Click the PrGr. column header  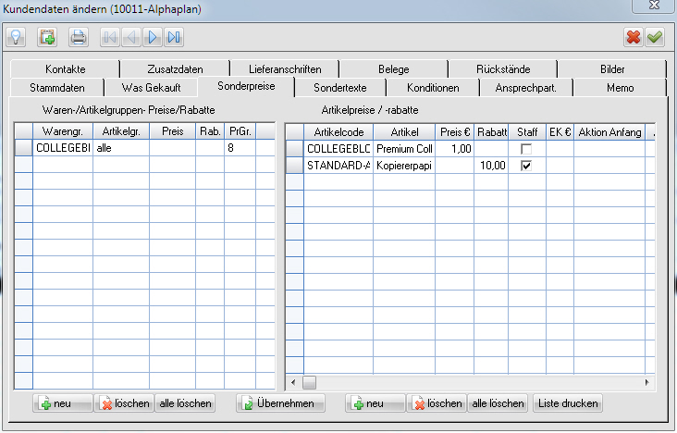pos(240,131)
